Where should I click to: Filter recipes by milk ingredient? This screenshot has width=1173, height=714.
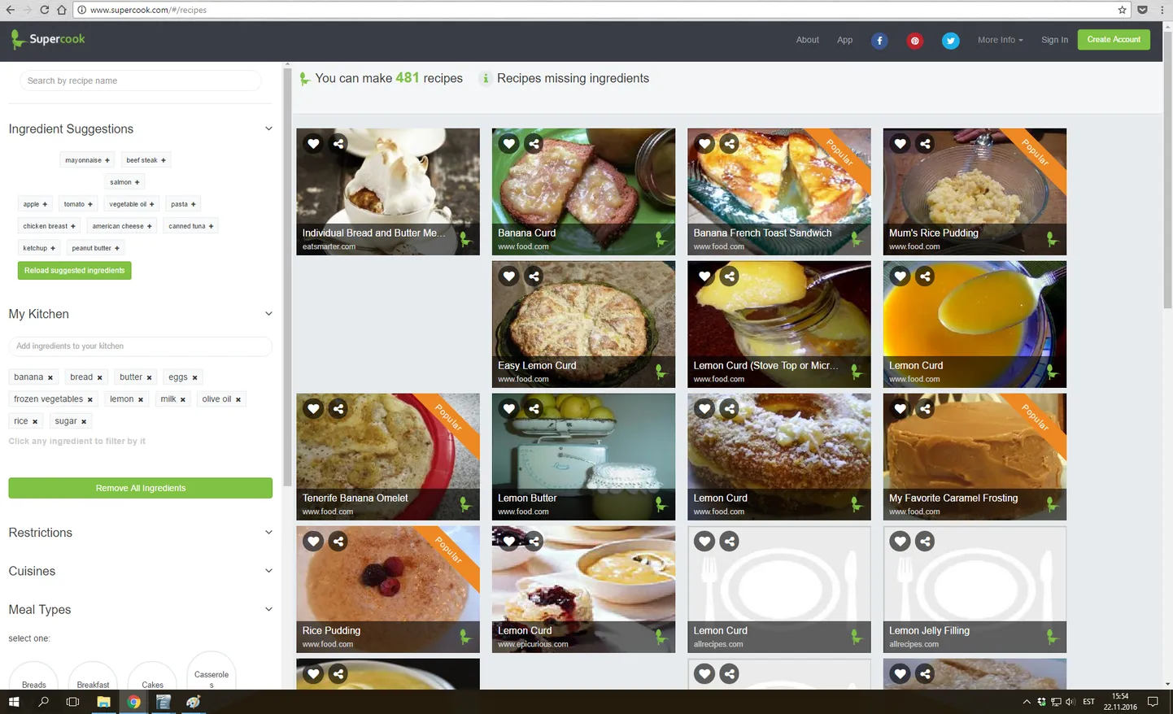[168, 399]
